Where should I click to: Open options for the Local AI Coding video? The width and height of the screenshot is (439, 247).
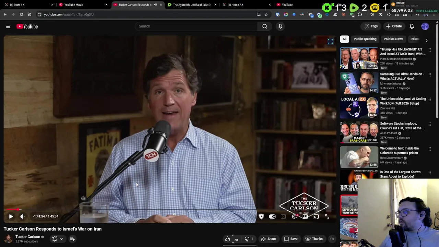(430, 99)
